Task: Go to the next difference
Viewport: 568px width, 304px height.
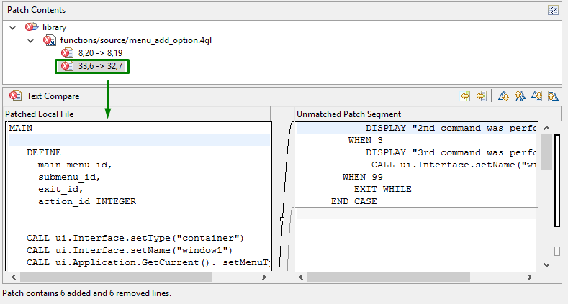Action: click(503, 96)
